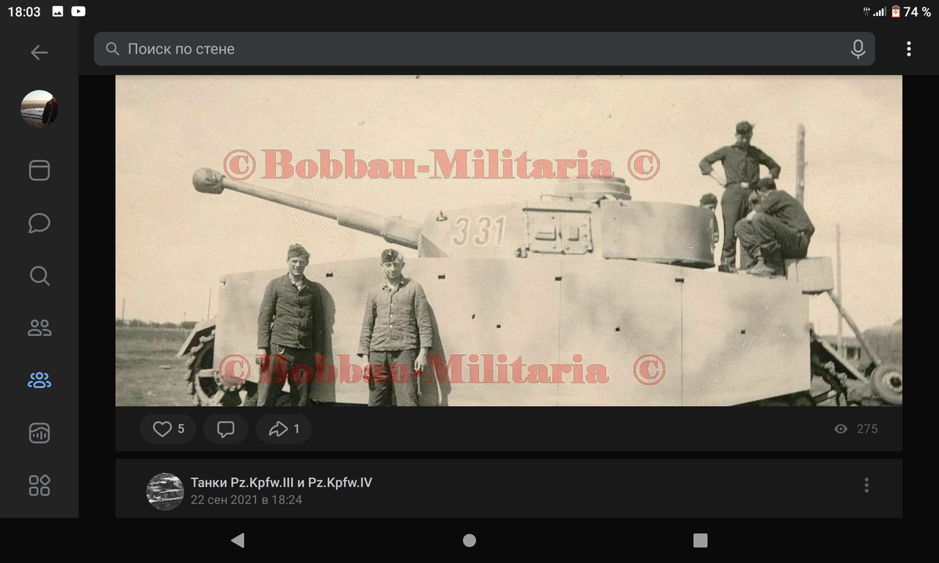939x563 pixels.
Task: Open the search magnifier in sidebar
Action: point(39,276)
